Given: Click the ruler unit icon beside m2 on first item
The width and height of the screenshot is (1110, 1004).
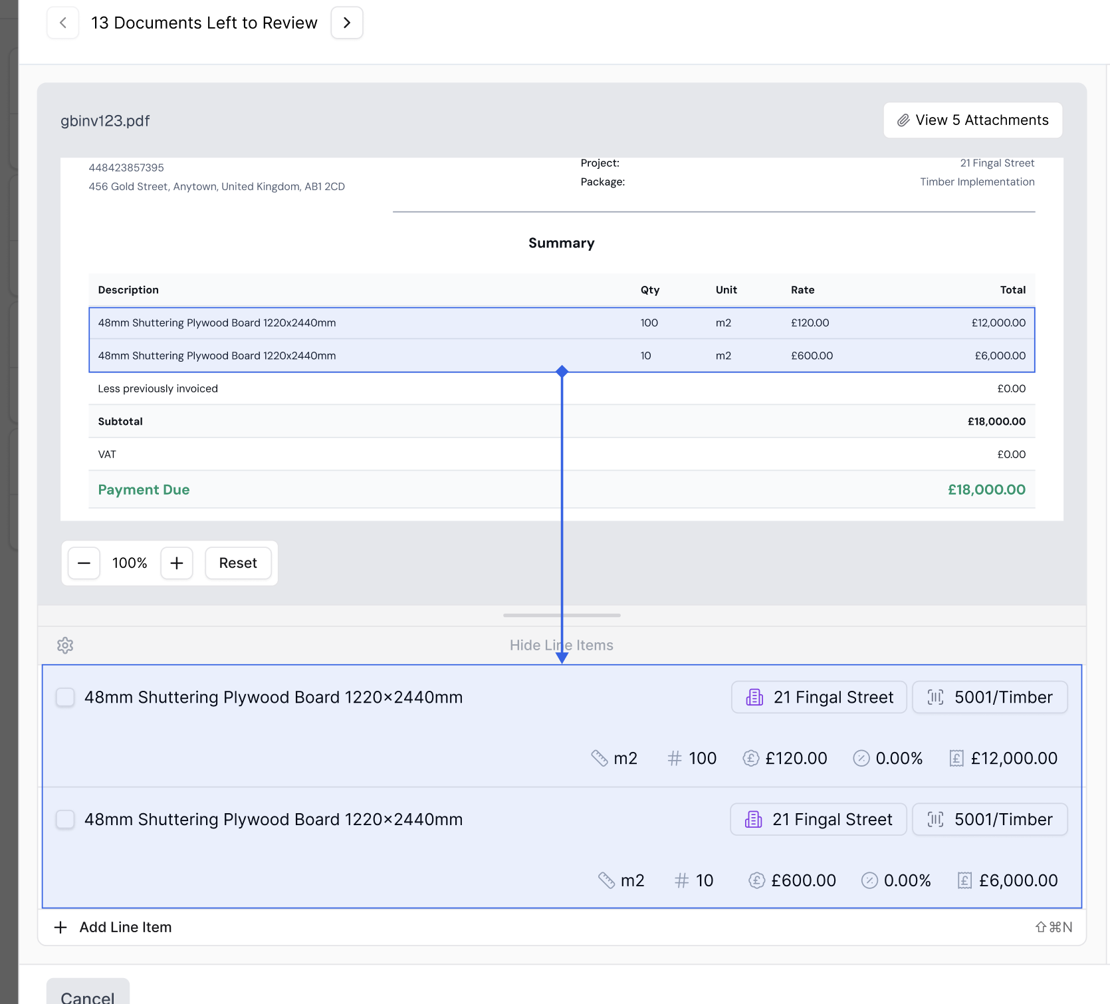Looking at the screenshot, I should coord(600,759).
